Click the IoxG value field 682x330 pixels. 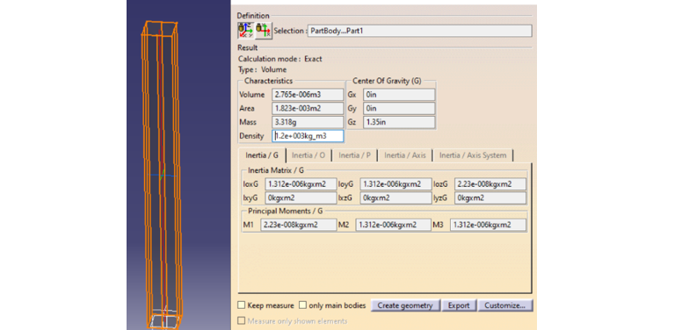click(x=301, y=184)
